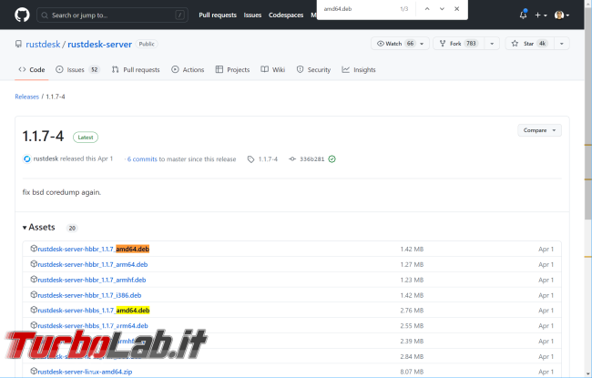Click package icon beside hbbr i386.deb
Image resolution: width=592 pixels, height=378 pixels.
(x=34, y=295)
